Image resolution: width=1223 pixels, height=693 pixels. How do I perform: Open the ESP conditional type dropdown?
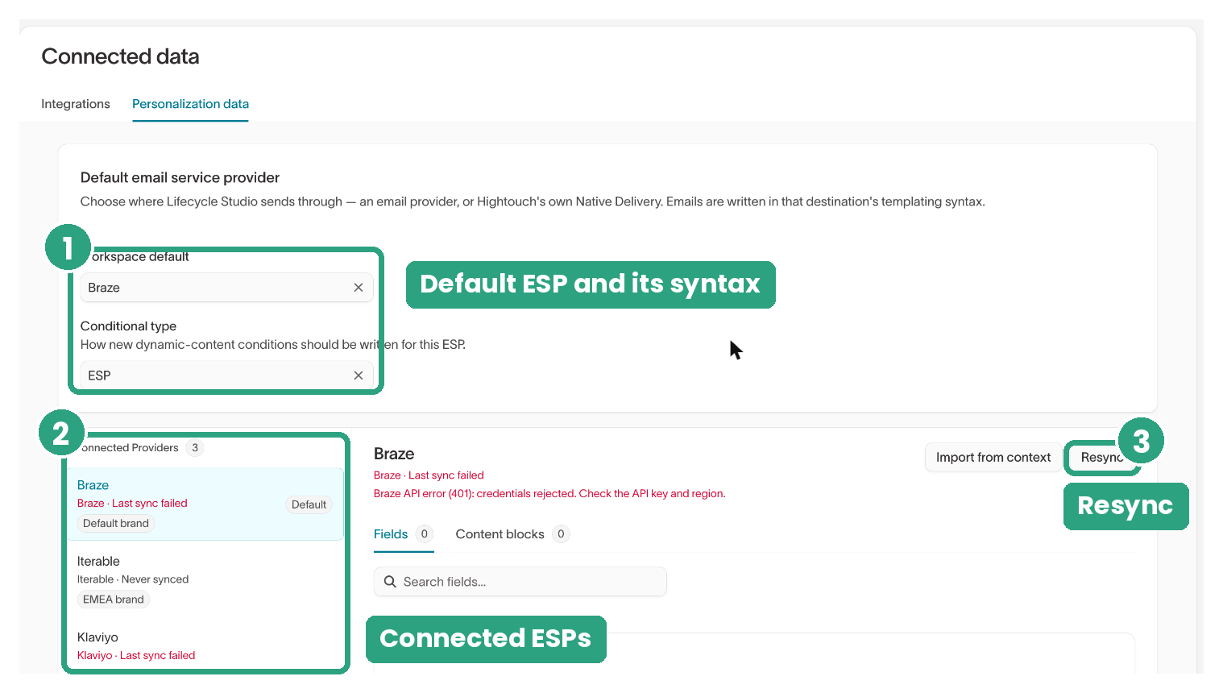(x=226, y=376)
